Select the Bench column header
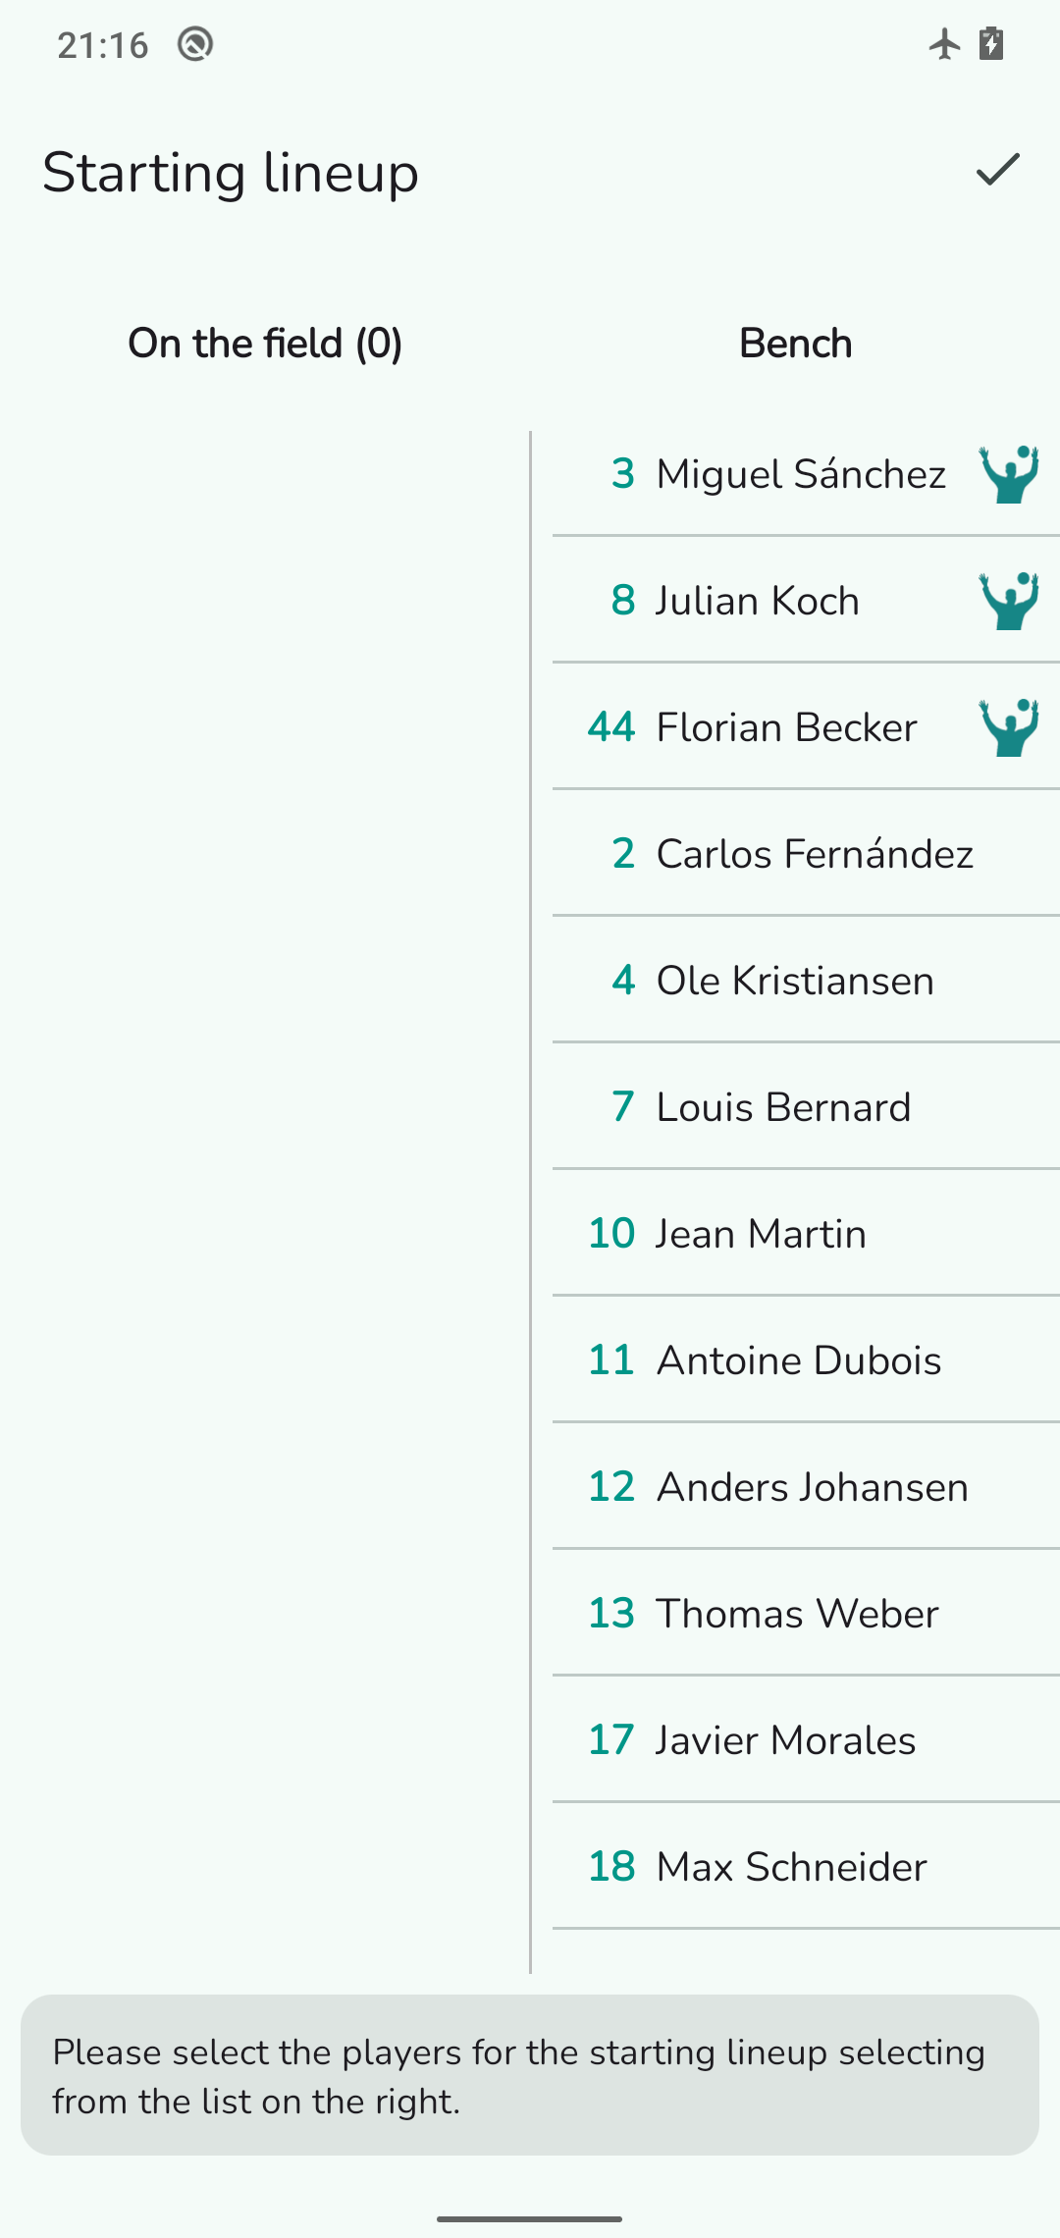 pyautogui.click(x=795, y=344)
